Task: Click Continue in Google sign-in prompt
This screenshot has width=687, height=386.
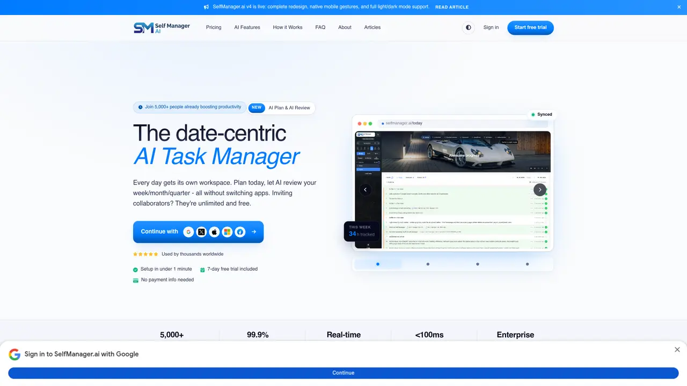Action: [x=343, y=373]
